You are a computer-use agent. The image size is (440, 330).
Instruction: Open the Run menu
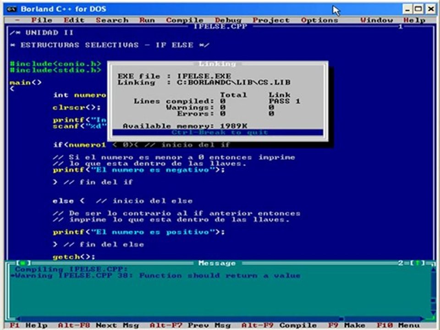[147, 20]
